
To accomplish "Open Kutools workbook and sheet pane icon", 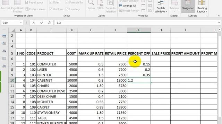I will pyautogui.click(x=4, y=36).
